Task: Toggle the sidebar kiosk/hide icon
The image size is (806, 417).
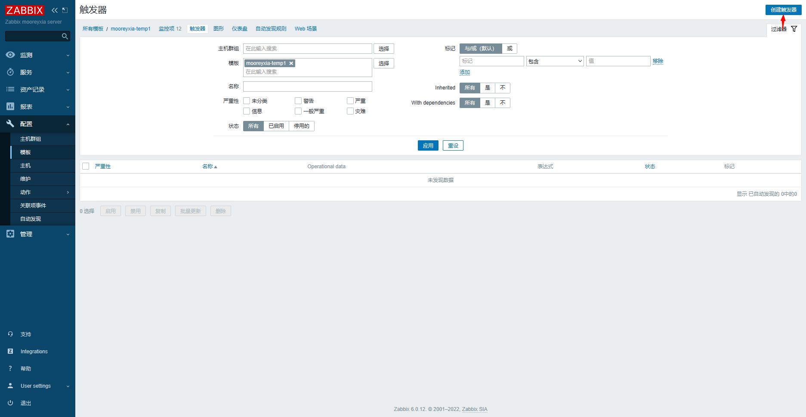Action: [x=65, y=10]
